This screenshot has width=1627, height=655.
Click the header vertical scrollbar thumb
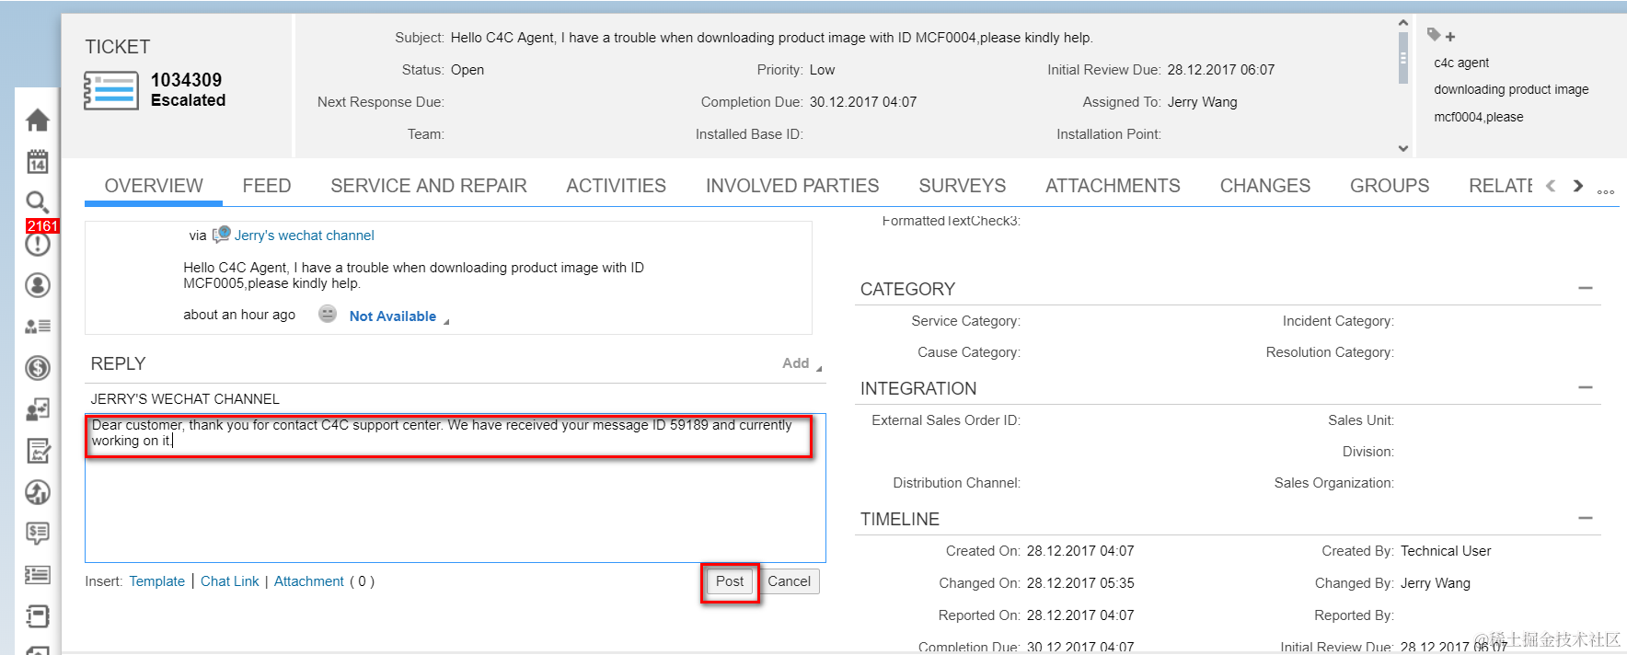click(1402, 58)
